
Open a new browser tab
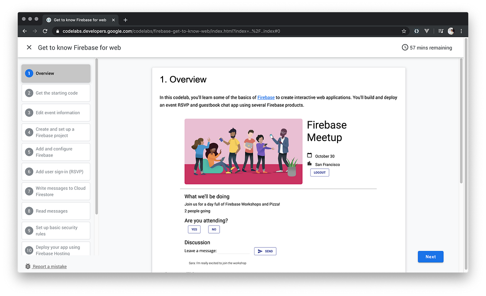point(125,19)
